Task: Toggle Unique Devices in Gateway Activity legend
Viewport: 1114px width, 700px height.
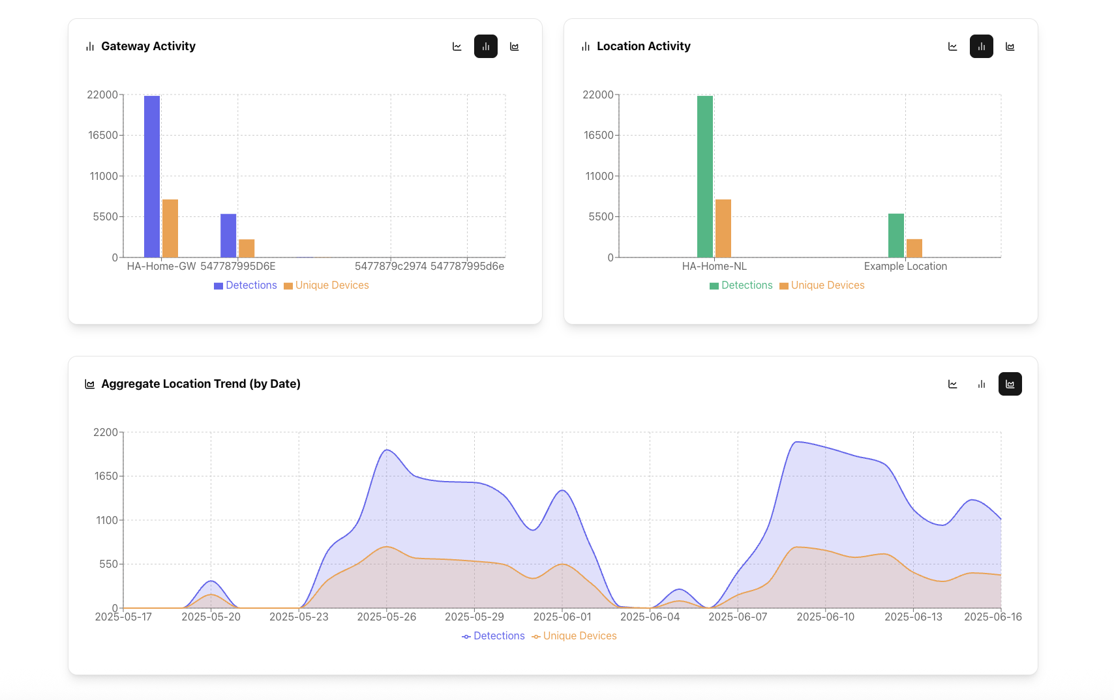Action: pyautogui.click(x=326, y=285)
